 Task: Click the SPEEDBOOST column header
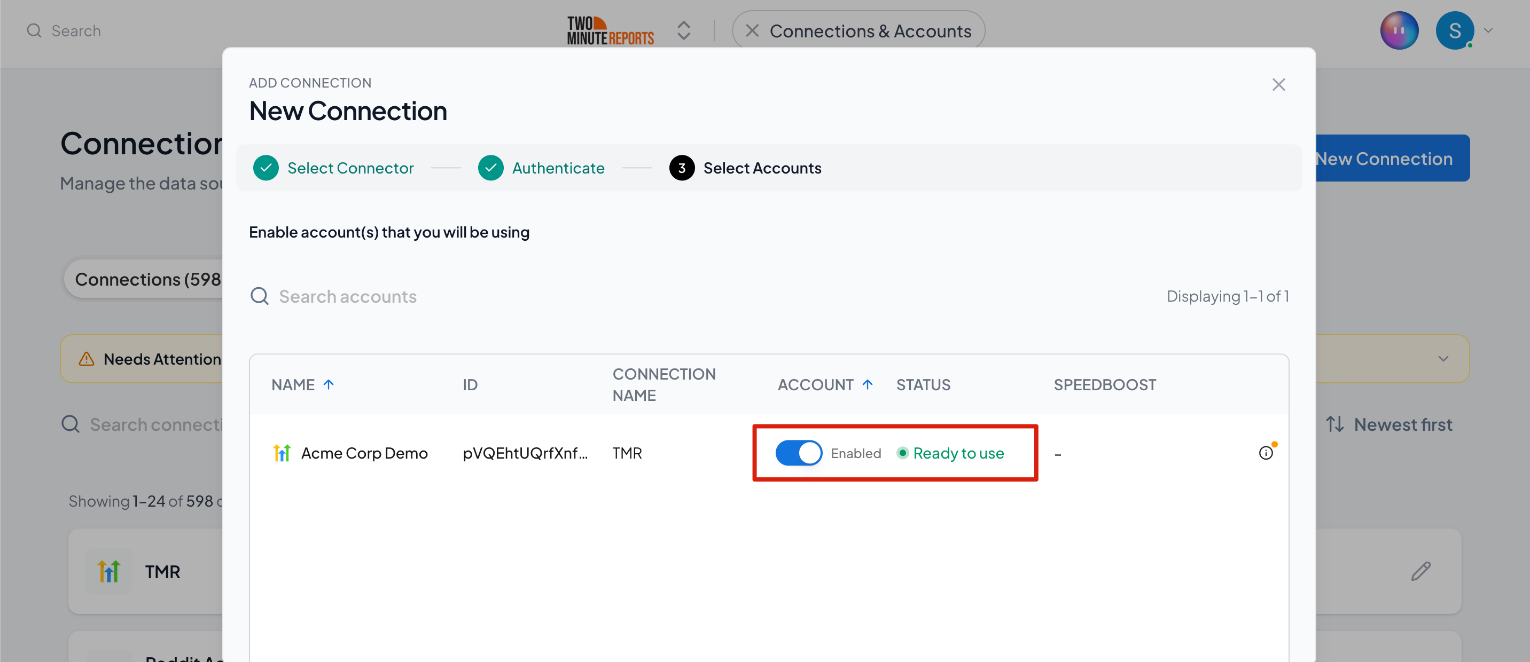click(x=1104, y=385)
